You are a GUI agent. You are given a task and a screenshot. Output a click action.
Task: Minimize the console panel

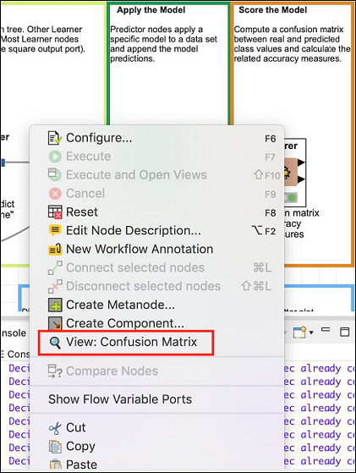(x=326, y=330)
